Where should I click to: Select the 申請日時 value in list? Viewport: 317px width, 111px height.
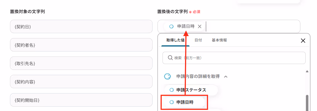pyautogui.click(x=185, y=102)
